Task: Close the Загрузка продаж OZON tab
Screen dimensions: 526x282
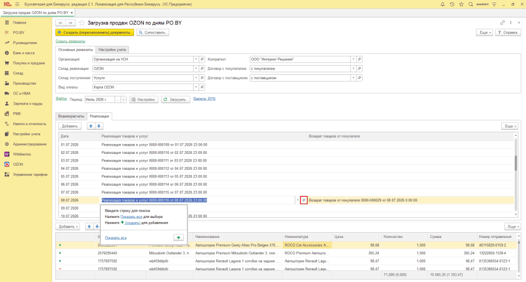Action: (x=71, y=13)
